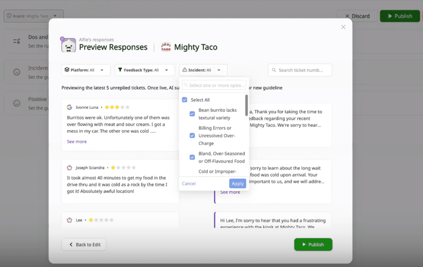The width and height of the screenshot is (423, 267).
Task: Click Joseph Sciandra's star rating
Action: click(x=123, y=168)
